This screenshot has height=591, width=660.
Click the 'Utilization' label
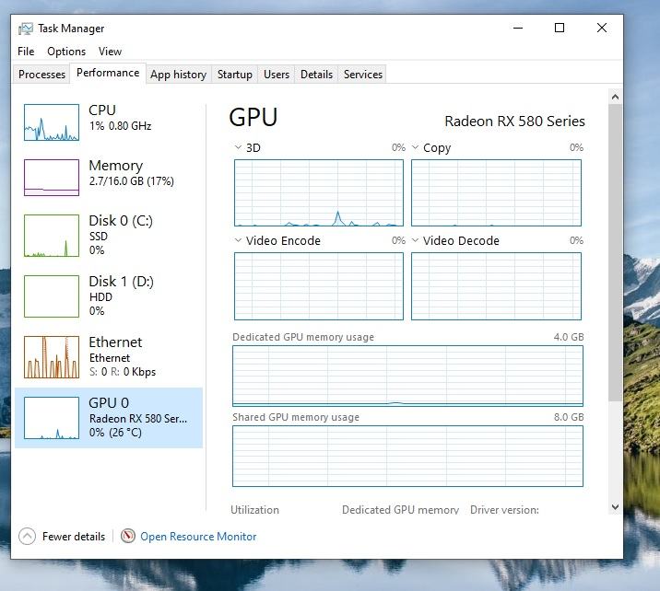pyautogui.click(x=254, y=510)
